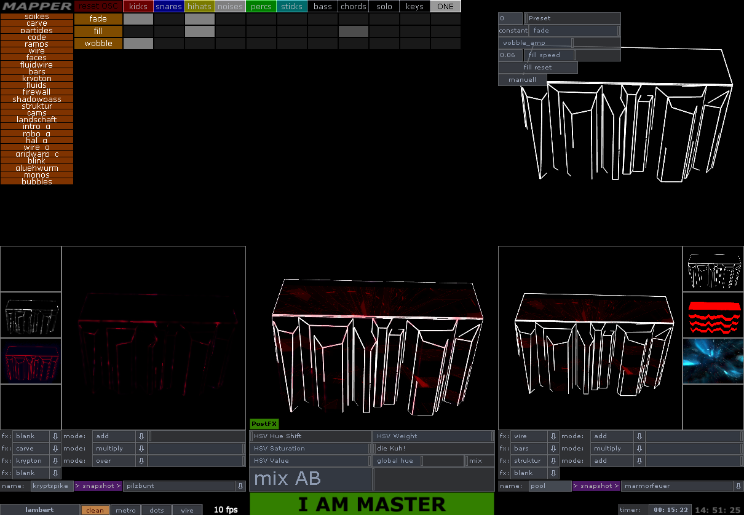Open the pilzbunt snapshot dropdown
The height and width of the screenshot is (515, 744).
click(x=240, y=486)
